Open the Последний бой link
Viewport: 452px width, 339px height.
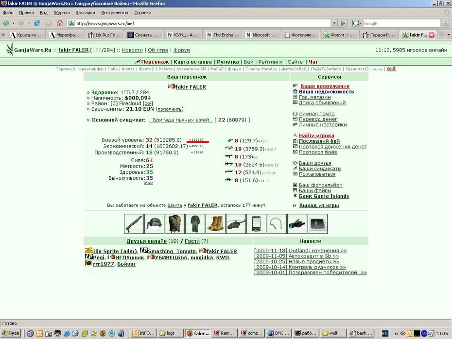pyautogui.click(x=319, y=141)
